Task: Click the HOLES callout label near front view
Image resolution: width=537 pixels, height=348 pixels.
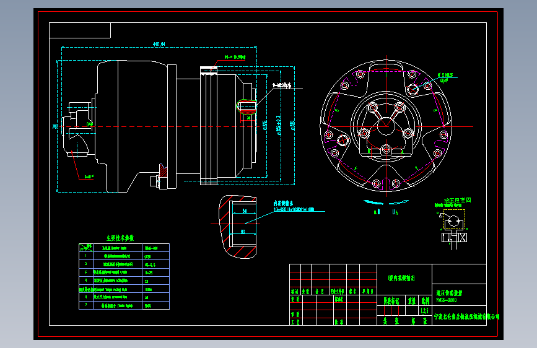Action: pyautogui.click(x=445, y=77)
